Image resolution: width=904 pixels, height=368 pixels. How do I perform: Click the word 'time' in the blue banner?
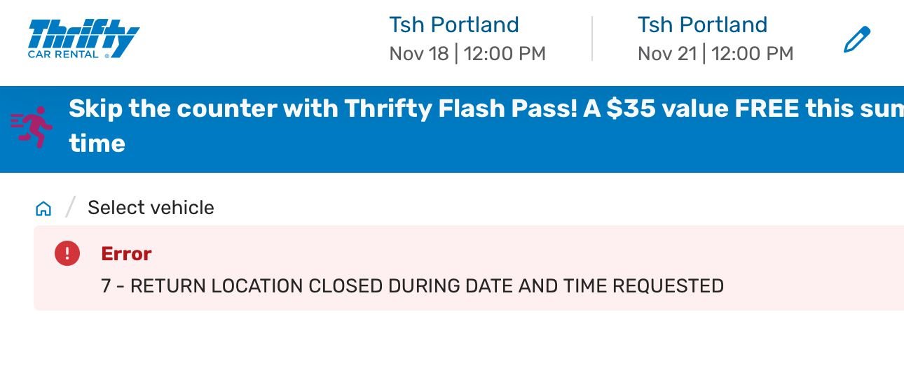click(x=97, y=143)
